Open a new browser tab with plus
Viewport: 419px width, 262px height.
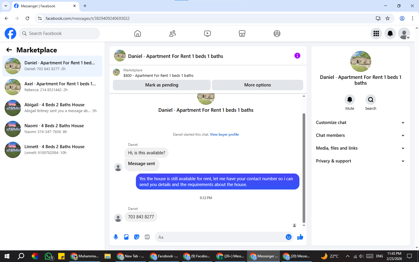click(x=85, y=6)
